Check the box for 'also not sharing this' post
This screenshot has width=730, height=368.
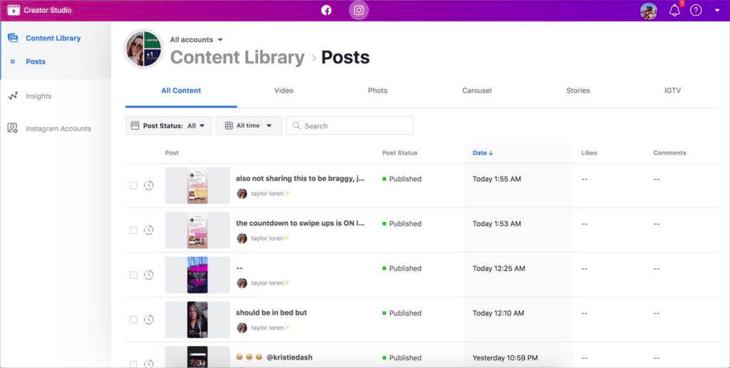(x=134, y=186)
